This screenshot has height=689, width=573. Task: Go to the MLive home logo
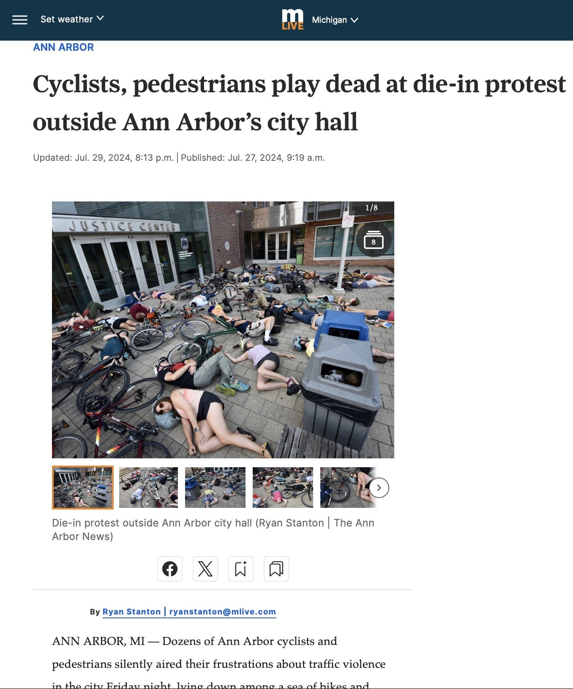pos(292,19)
